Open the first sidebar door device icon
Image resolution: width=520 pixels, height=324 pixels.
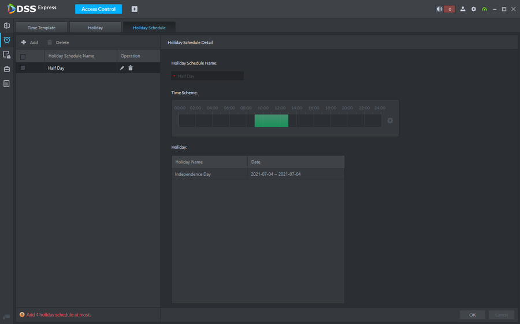(6, 25)
